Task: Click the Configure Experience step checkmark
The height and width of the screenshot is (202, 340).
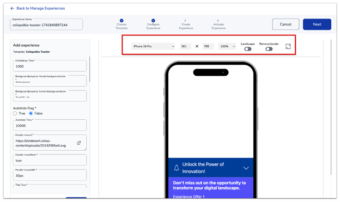Action: pyautogui.click(x=153, y=21)
